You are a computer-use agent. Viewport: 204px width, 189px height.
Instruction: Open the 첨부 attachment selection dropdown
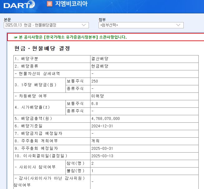(x=141, y=25)
